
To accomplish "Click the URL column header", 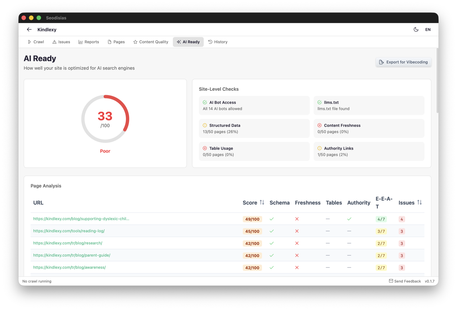I will [x=38, y=203].
